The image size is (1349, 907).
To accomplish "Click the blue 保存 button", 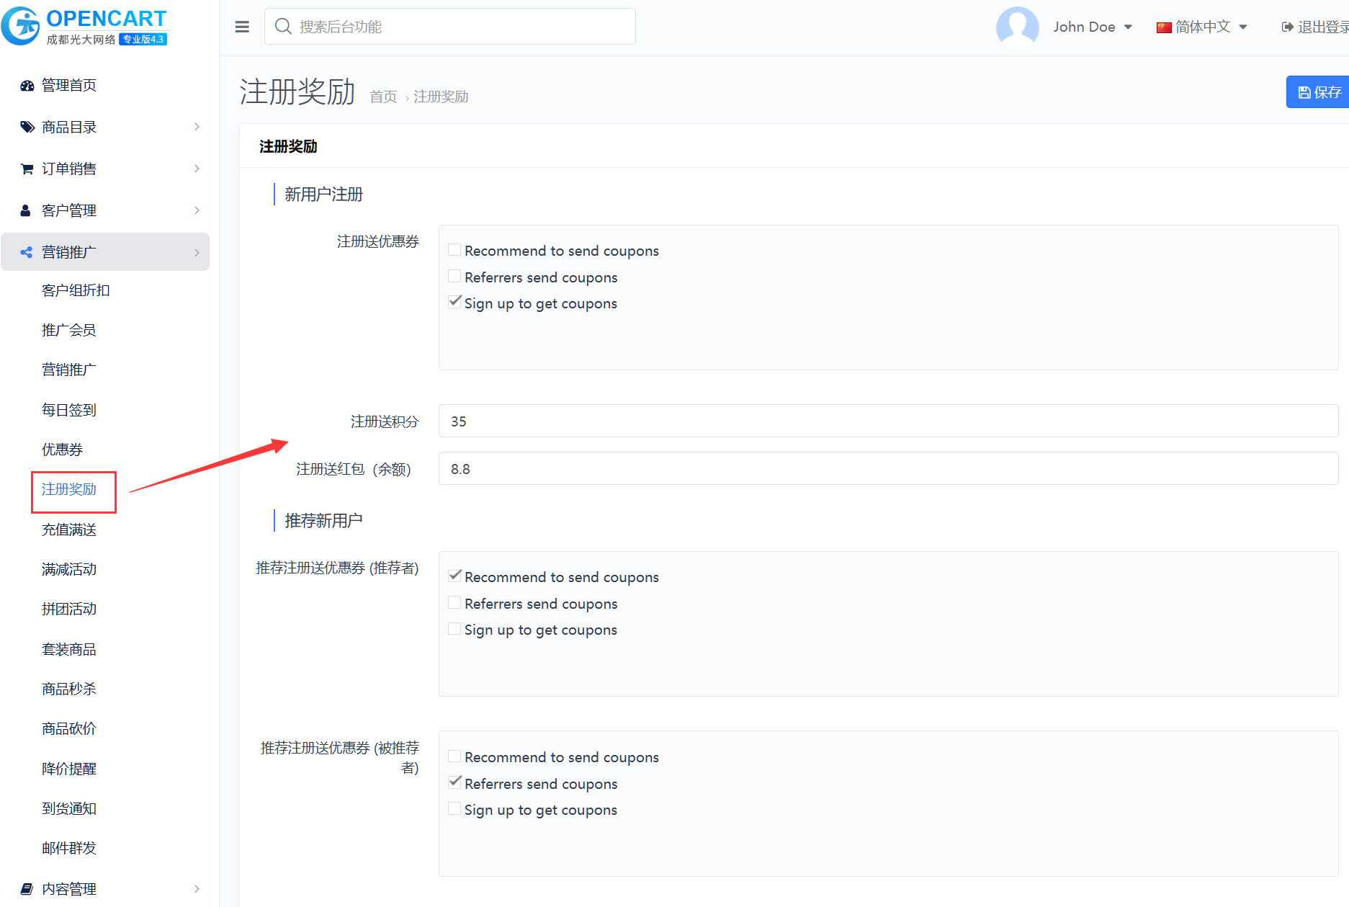I will [1318, 92].
